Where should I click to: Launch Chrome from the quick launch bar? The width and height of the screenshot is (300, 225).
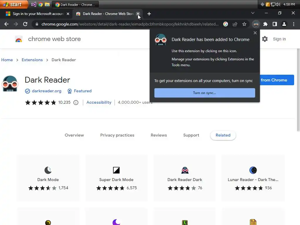click(x=40, y=4)
